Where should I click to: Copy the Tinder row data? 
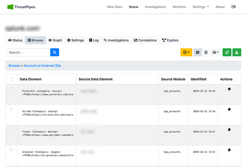[229, 129]
